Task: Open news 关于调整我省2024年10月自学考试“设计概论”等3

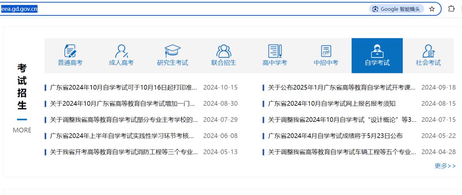Action: [x=342, y=120]
